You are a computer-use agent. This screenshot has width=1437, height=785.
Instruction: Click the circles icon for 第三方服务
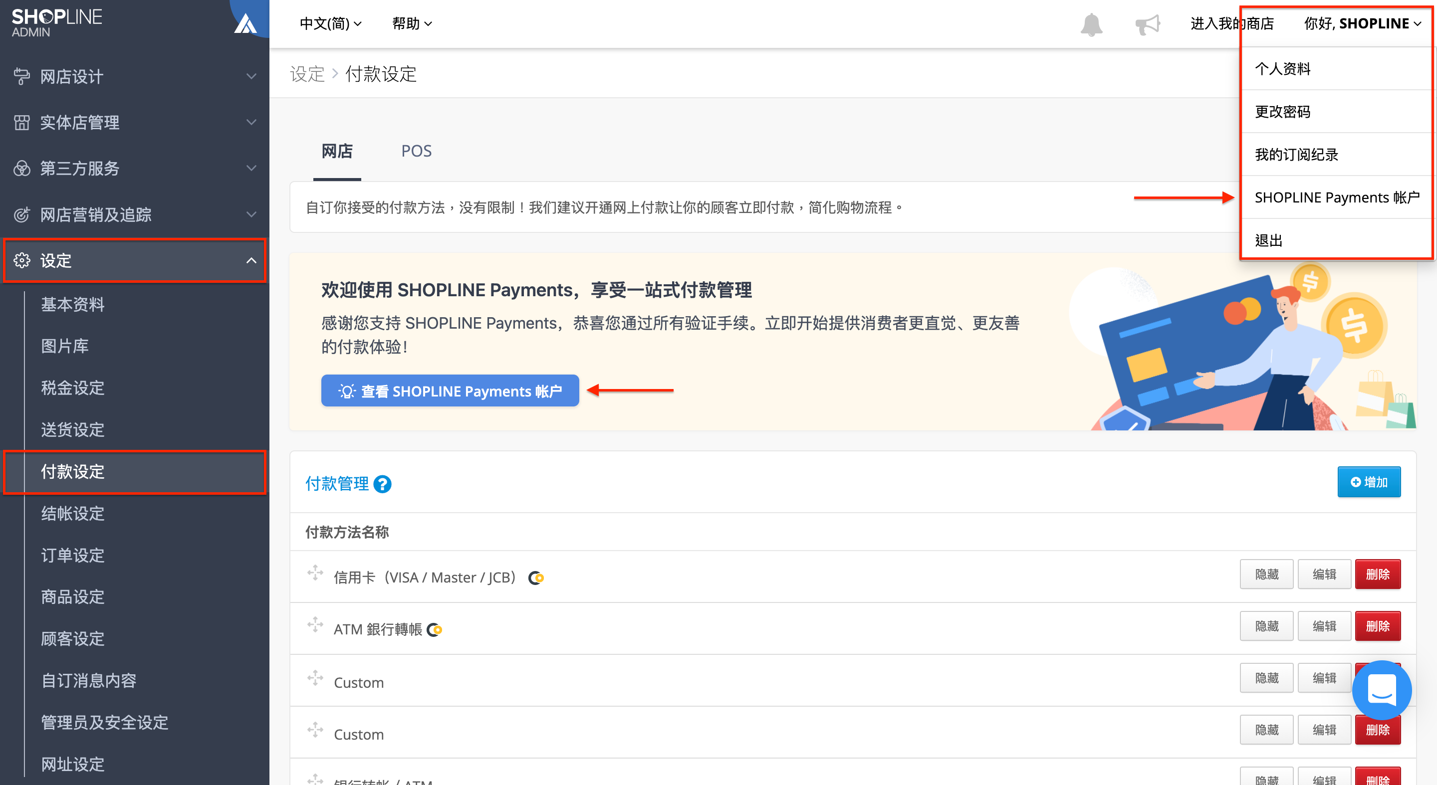tap(22, 168)
